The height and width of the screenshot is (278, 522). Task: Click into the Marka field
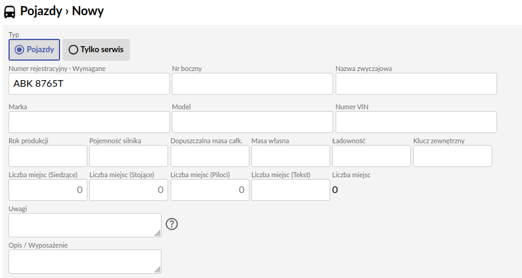[89, 122]
